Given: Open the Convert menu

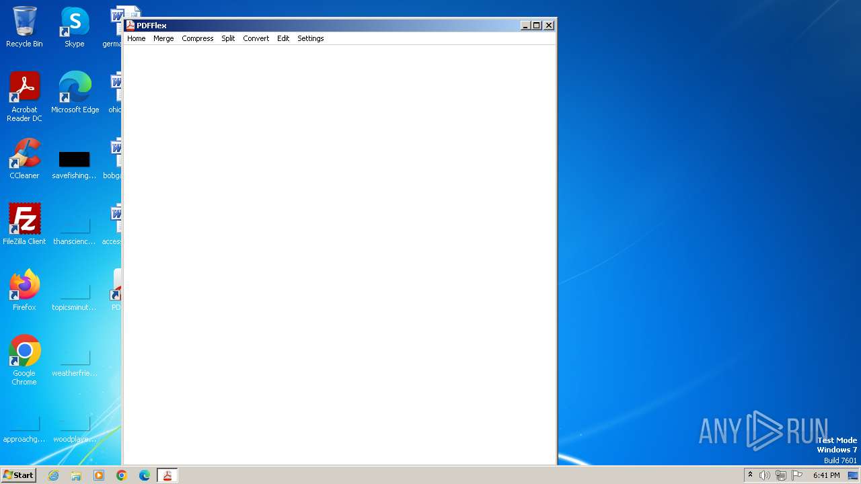Looking at the screenshot, I should (256, 38).
